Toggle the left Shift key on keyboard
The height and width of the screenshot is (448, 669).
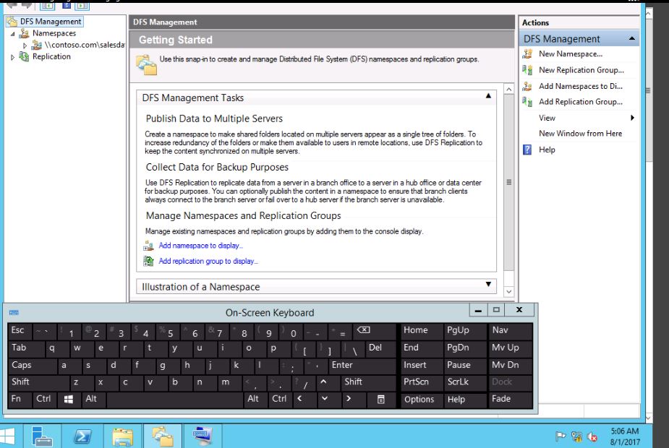(x=38, y=382)
